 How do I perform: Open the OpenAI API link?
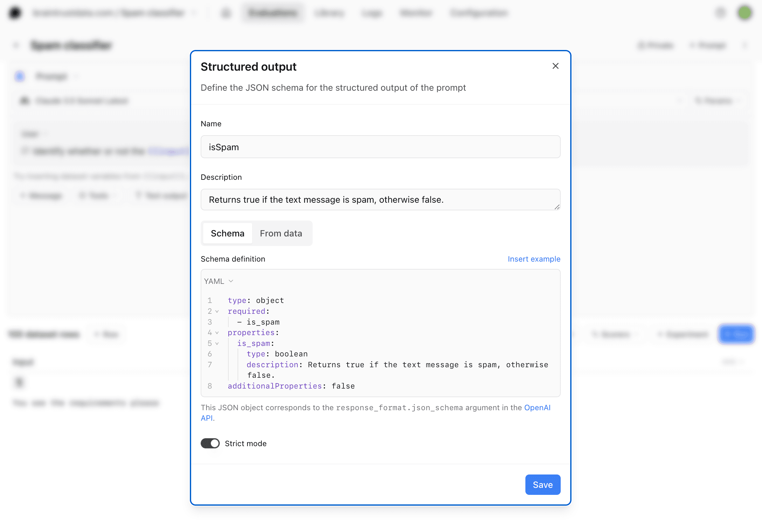pyautogui.click(x=537, y=407)
